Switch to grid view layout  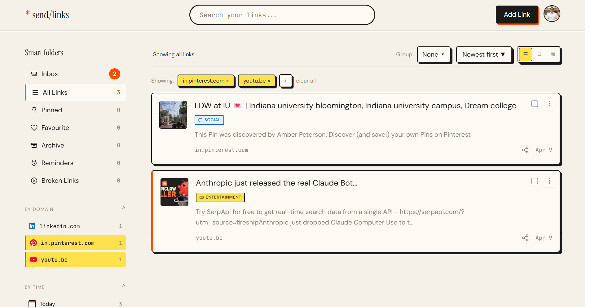553,54
